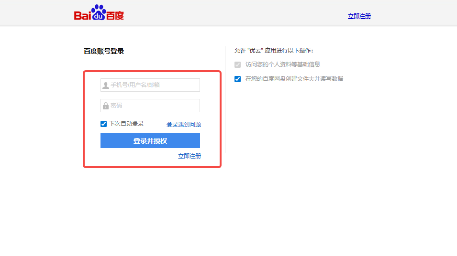
Task: Click the Baidu paw print logo icon
Action: (98, 11)
